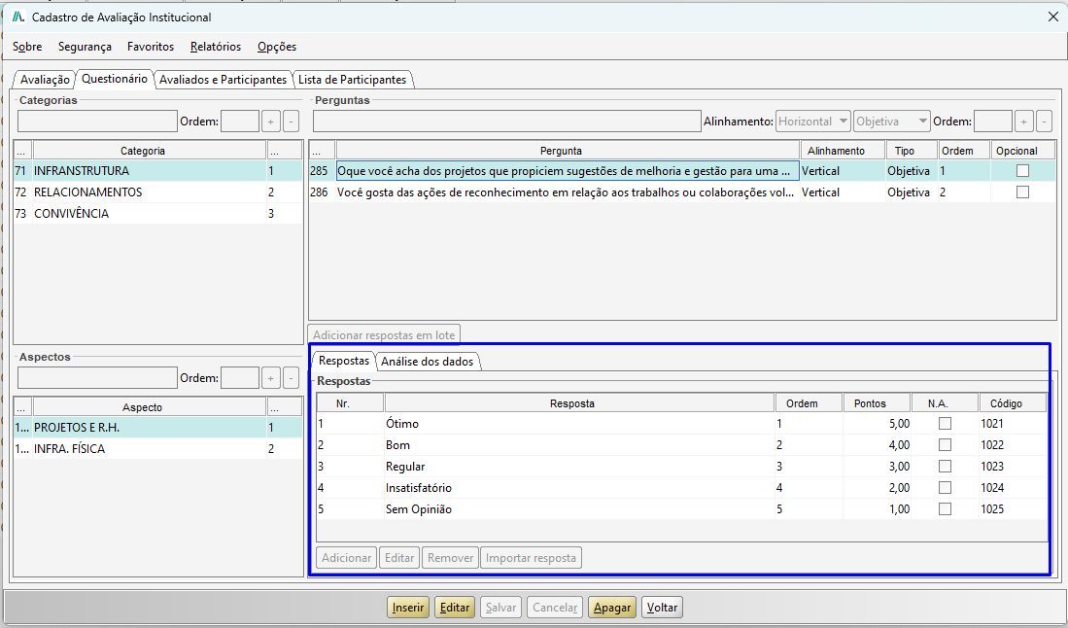Click the minus button in Perguntas

click(x=1044, y=122)
